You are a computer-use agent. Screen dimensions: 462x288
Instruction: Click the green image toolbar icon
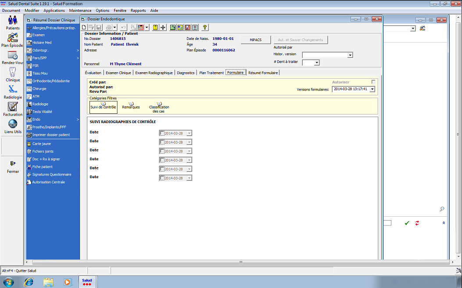coord(173,27)
